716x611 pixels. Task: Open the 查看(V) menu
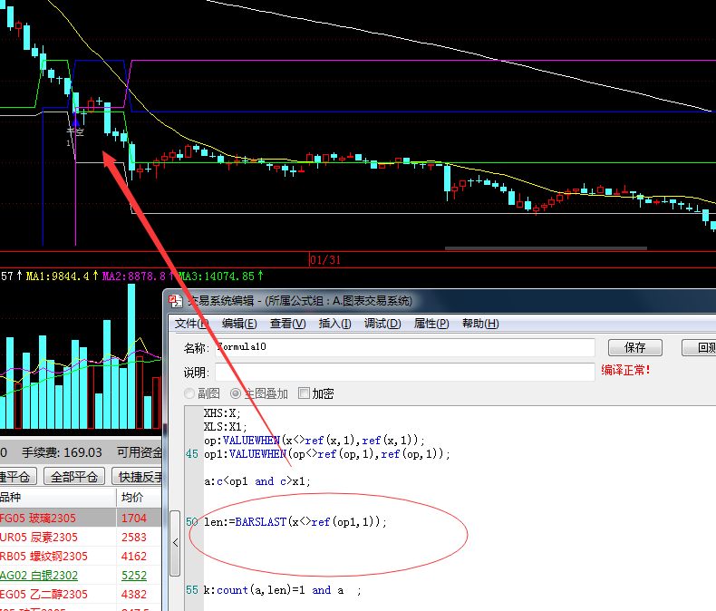point(287,324)
